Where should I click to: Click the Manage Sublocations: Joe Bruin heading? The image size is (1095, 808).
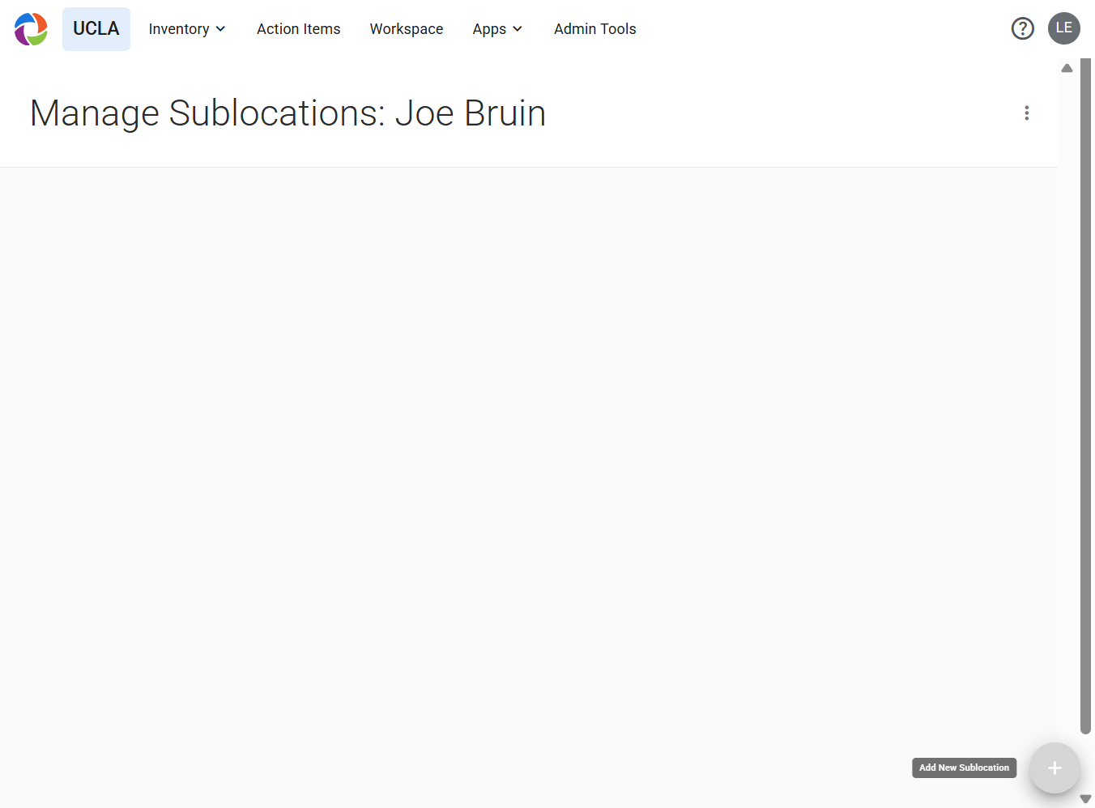pyautogui.click(x=288, y=113)
